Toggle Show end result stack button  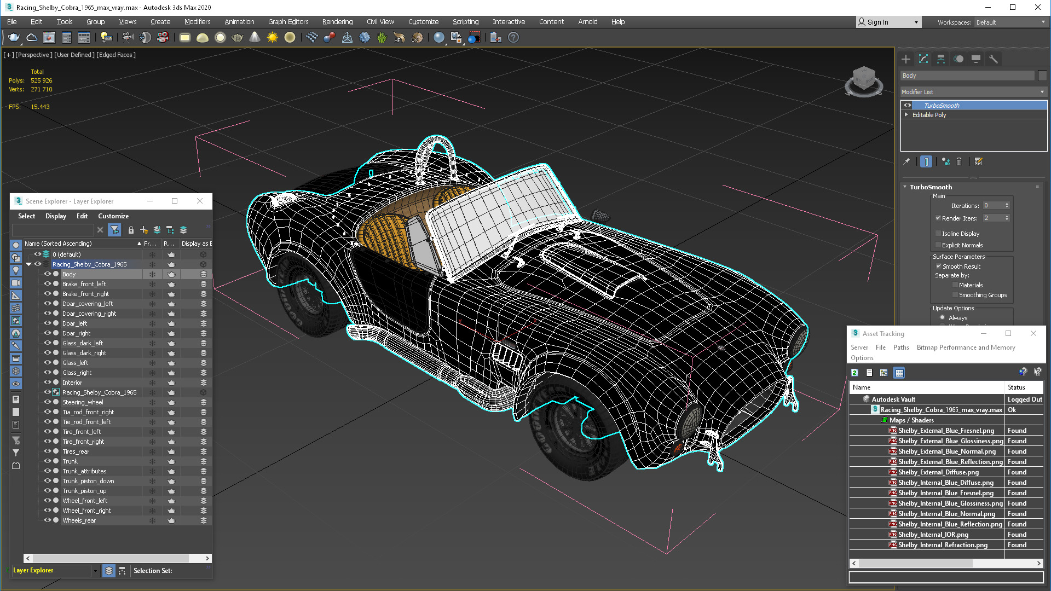(926, 161)
